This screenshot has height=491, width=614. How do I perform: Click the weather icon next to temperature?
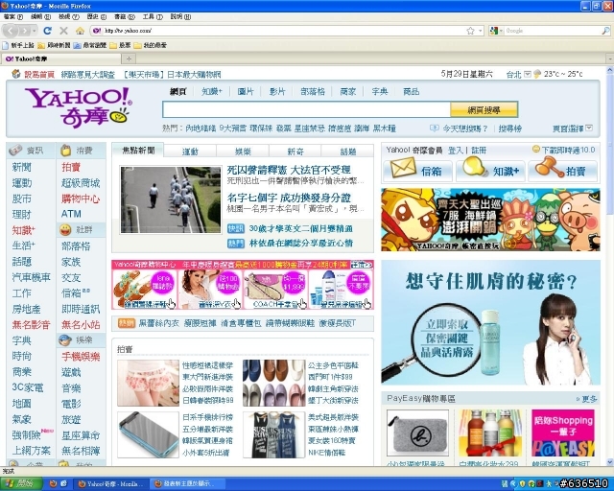click(537, 74)
